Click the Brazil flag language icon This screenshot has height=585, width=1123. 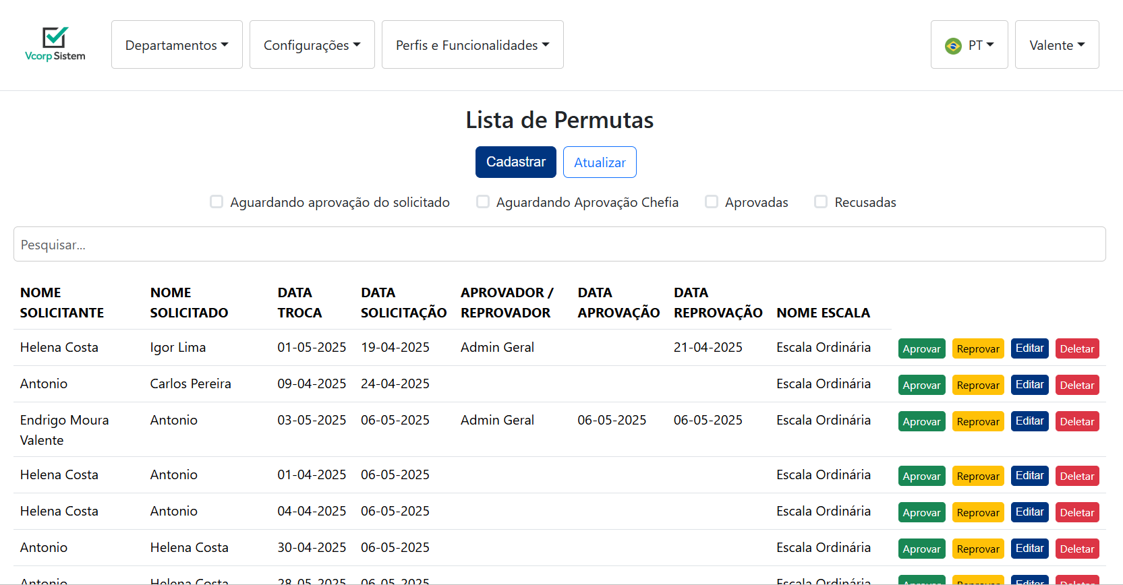[x=953, y=46]
